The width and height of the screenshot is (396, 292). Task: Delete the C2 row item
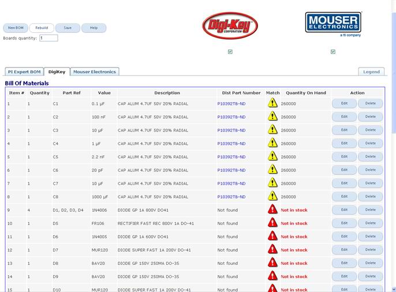click(370, 117)
